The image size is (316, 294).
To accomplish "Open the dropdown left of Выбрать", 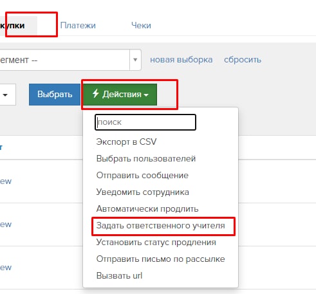I will coord(8,95).
